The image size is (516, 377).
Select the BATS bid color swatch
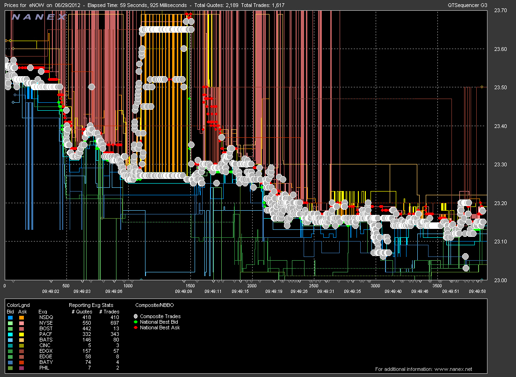pyautogui.click(x=10, y=340)
